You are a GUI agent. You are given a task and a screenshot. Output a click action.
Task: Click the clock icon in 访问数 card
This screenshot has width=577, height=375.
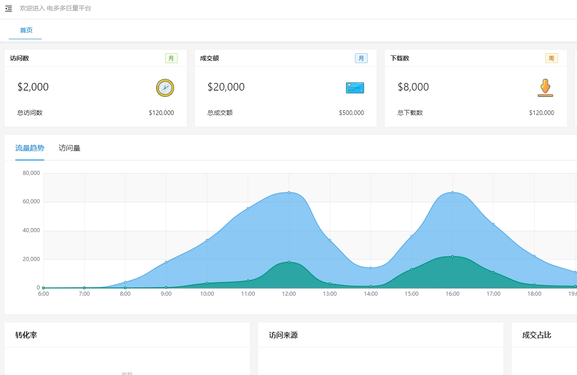(165, 87)
